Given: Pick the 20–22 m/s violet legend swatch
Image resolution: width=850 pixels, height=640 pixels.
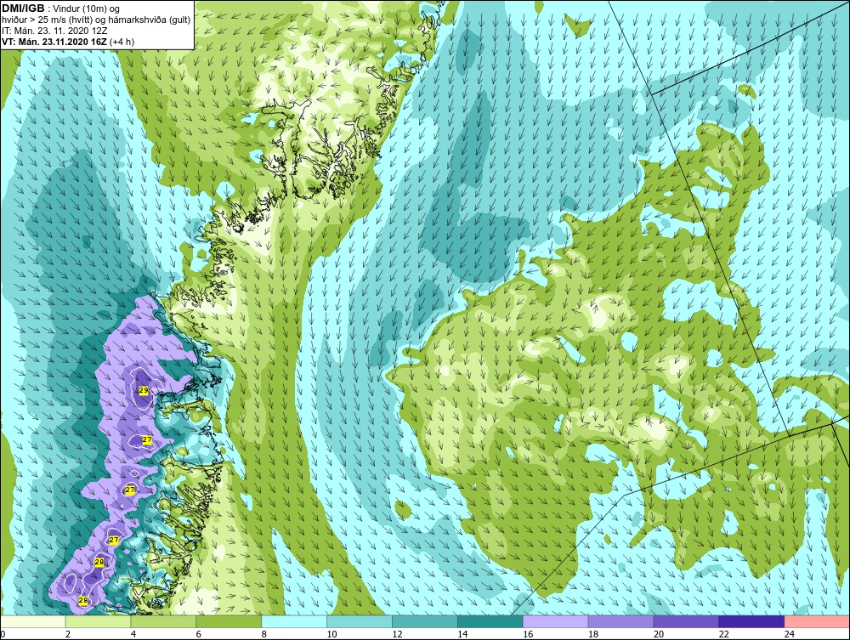Looking at the screenshot, I should coord(686,621).
